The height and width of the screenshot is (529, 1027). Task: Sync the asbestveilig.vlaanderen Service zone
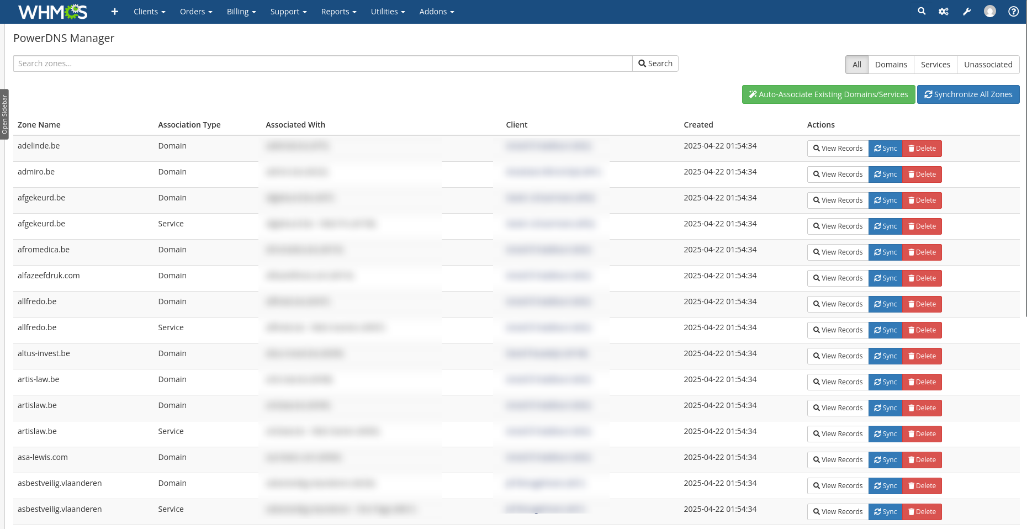point(885,512)
